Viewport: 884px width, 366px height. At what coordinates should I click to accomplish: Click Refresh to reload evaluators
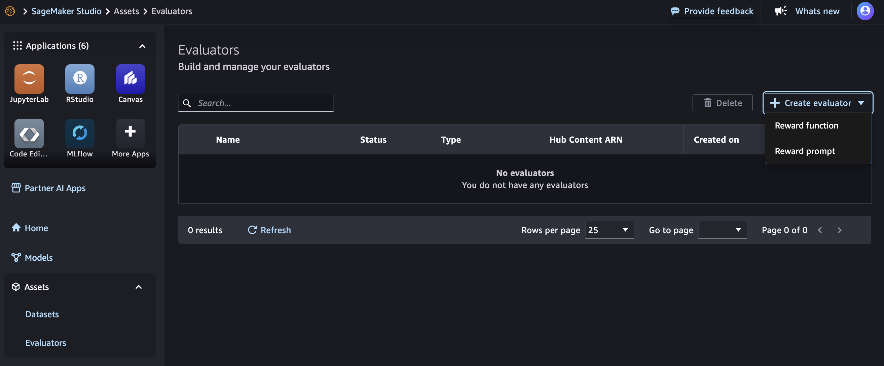[269, 230]
